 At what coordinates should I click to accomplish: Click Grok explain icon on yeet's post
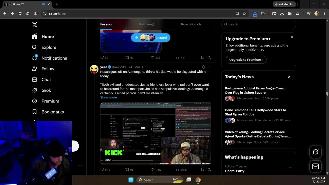pos(203,67)
